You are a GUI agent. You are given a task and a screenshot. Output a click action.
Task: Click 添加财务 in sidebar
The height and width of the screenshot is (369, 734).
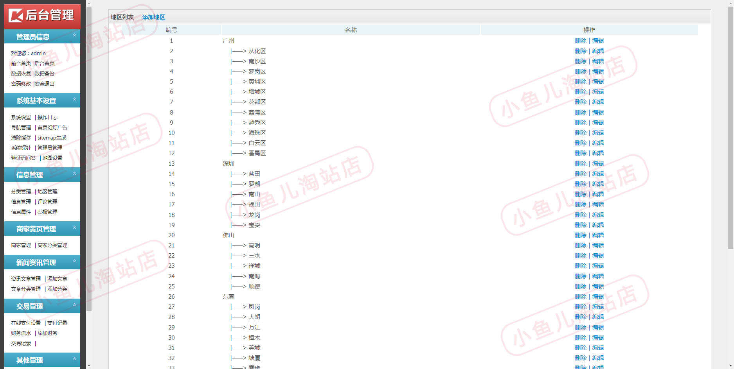click(47, 333)
